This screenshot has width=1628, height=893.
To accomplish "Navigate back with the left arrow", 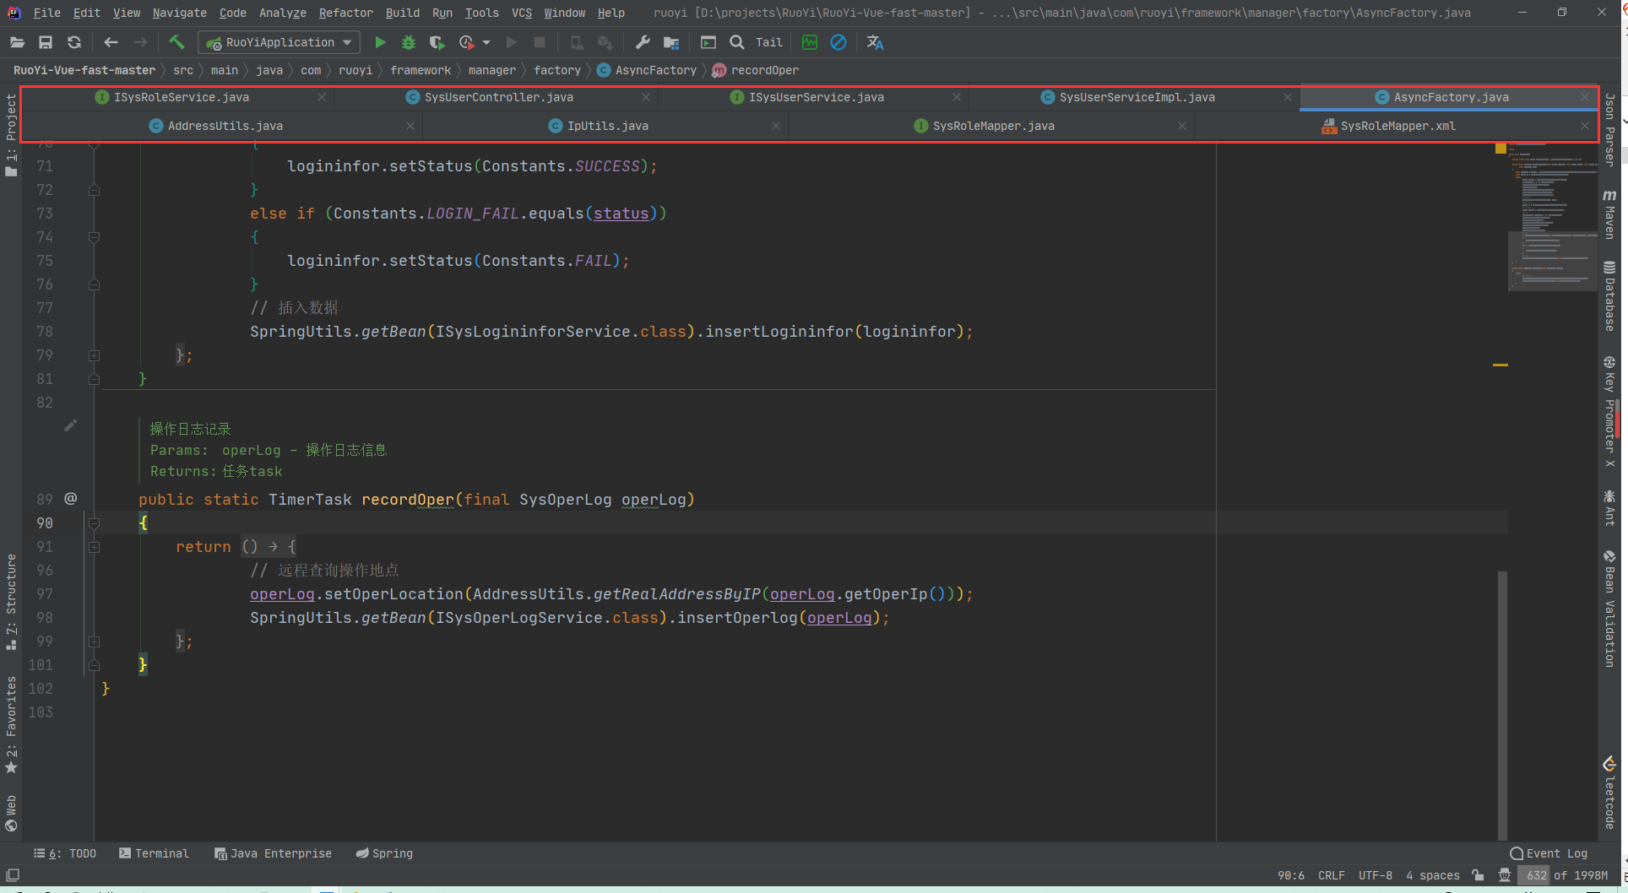I will click(111, 42).
